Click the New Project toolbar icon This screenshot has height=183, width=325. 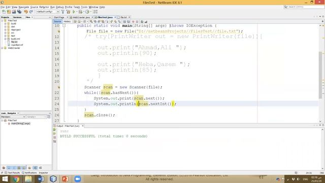[9, 12]
